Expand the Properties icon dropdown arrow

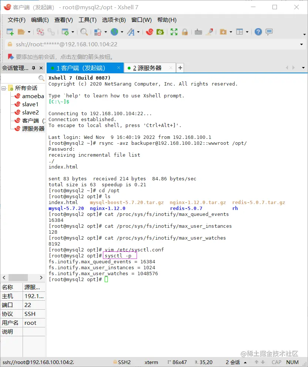pyautogui.click(x=73, y=32)
